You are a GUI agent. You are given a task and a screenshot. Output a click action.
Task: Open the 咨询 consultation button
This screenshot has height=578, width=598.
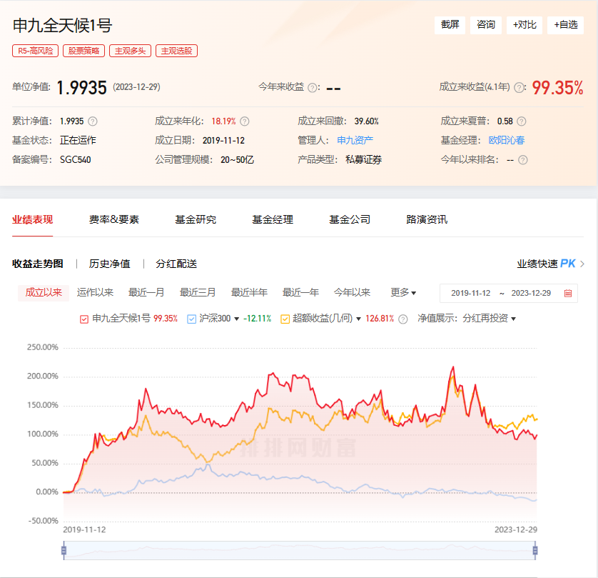[x=485, y=25]
